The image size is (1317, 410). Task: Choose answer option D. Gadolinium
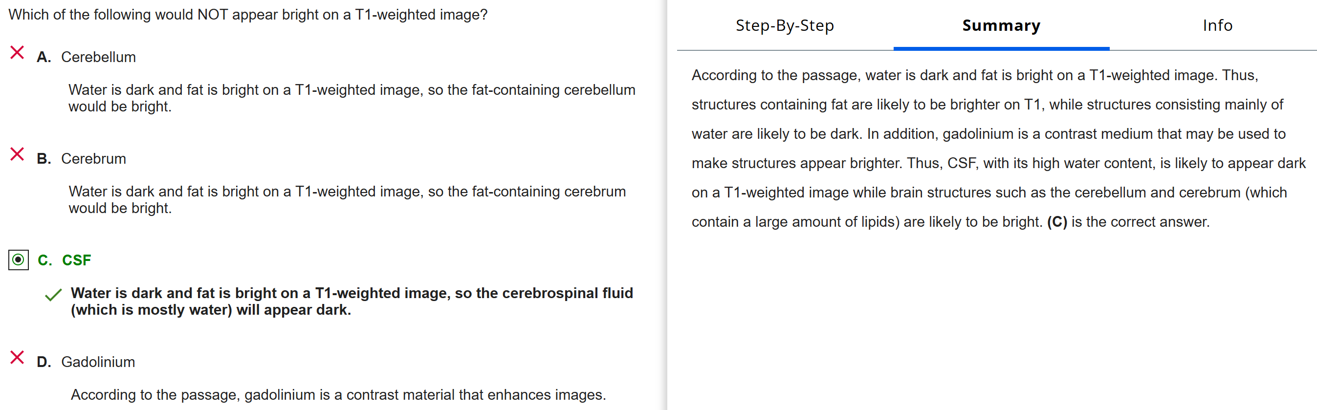pos(98,362)
